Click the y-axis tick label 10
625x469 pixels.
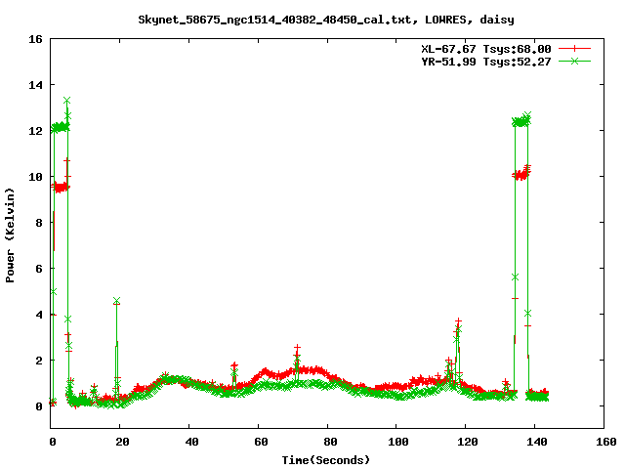click(x=35, y=177)
